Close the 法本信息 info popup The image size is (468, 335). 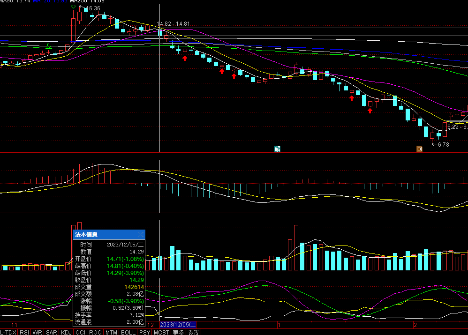(141, 234)
